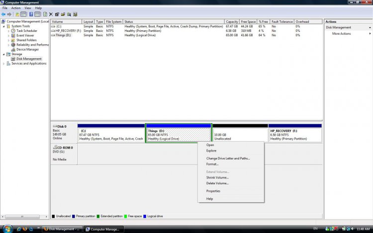
Task: Select Computer Management (Local) root node
Action: 27,21
